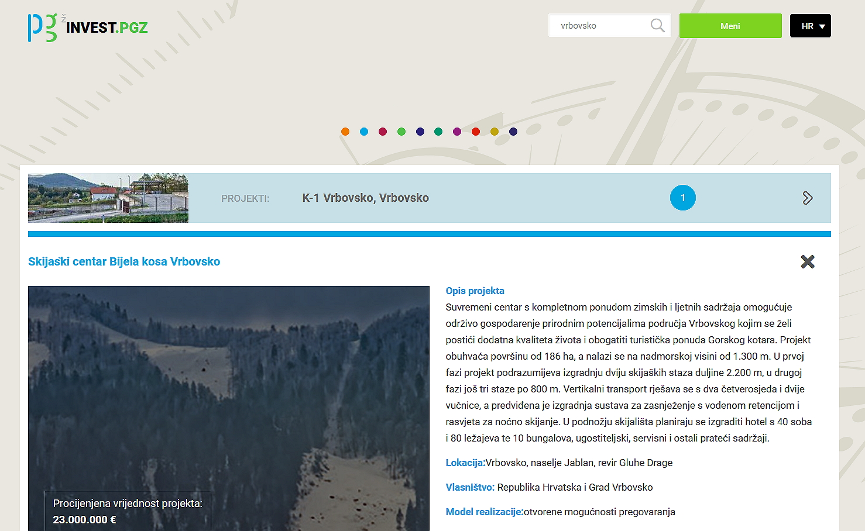Click the search magnifier icon
This screenshot has height=531, width=865.
(x=657, y=26)
